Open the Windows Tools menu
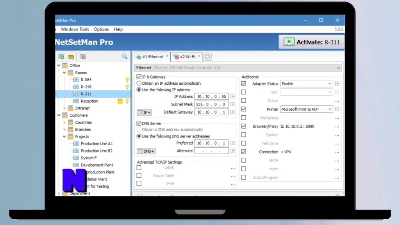Viewport: 400px width, 225px height. tap(75, 29)
